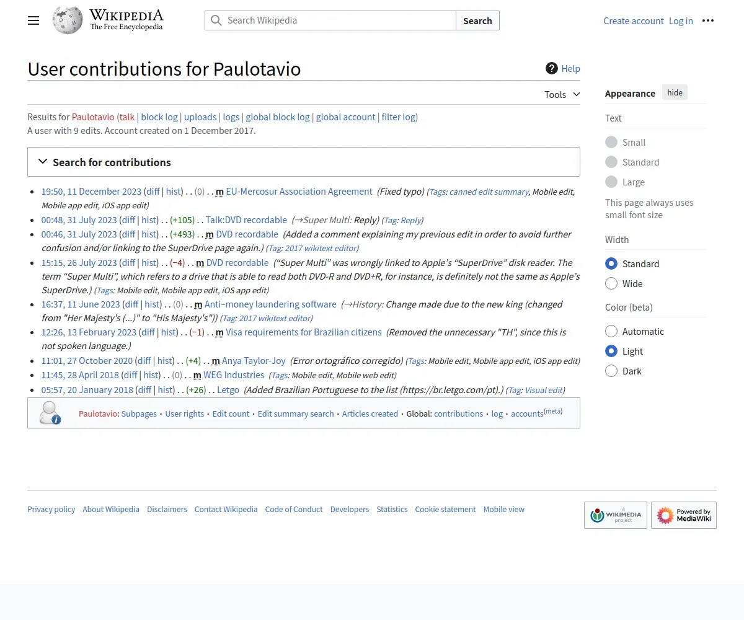This screenshot has height=620, width=744.
Task: Open EU-Mercosur Association Agreement article
Action: [x=299, y=192]
